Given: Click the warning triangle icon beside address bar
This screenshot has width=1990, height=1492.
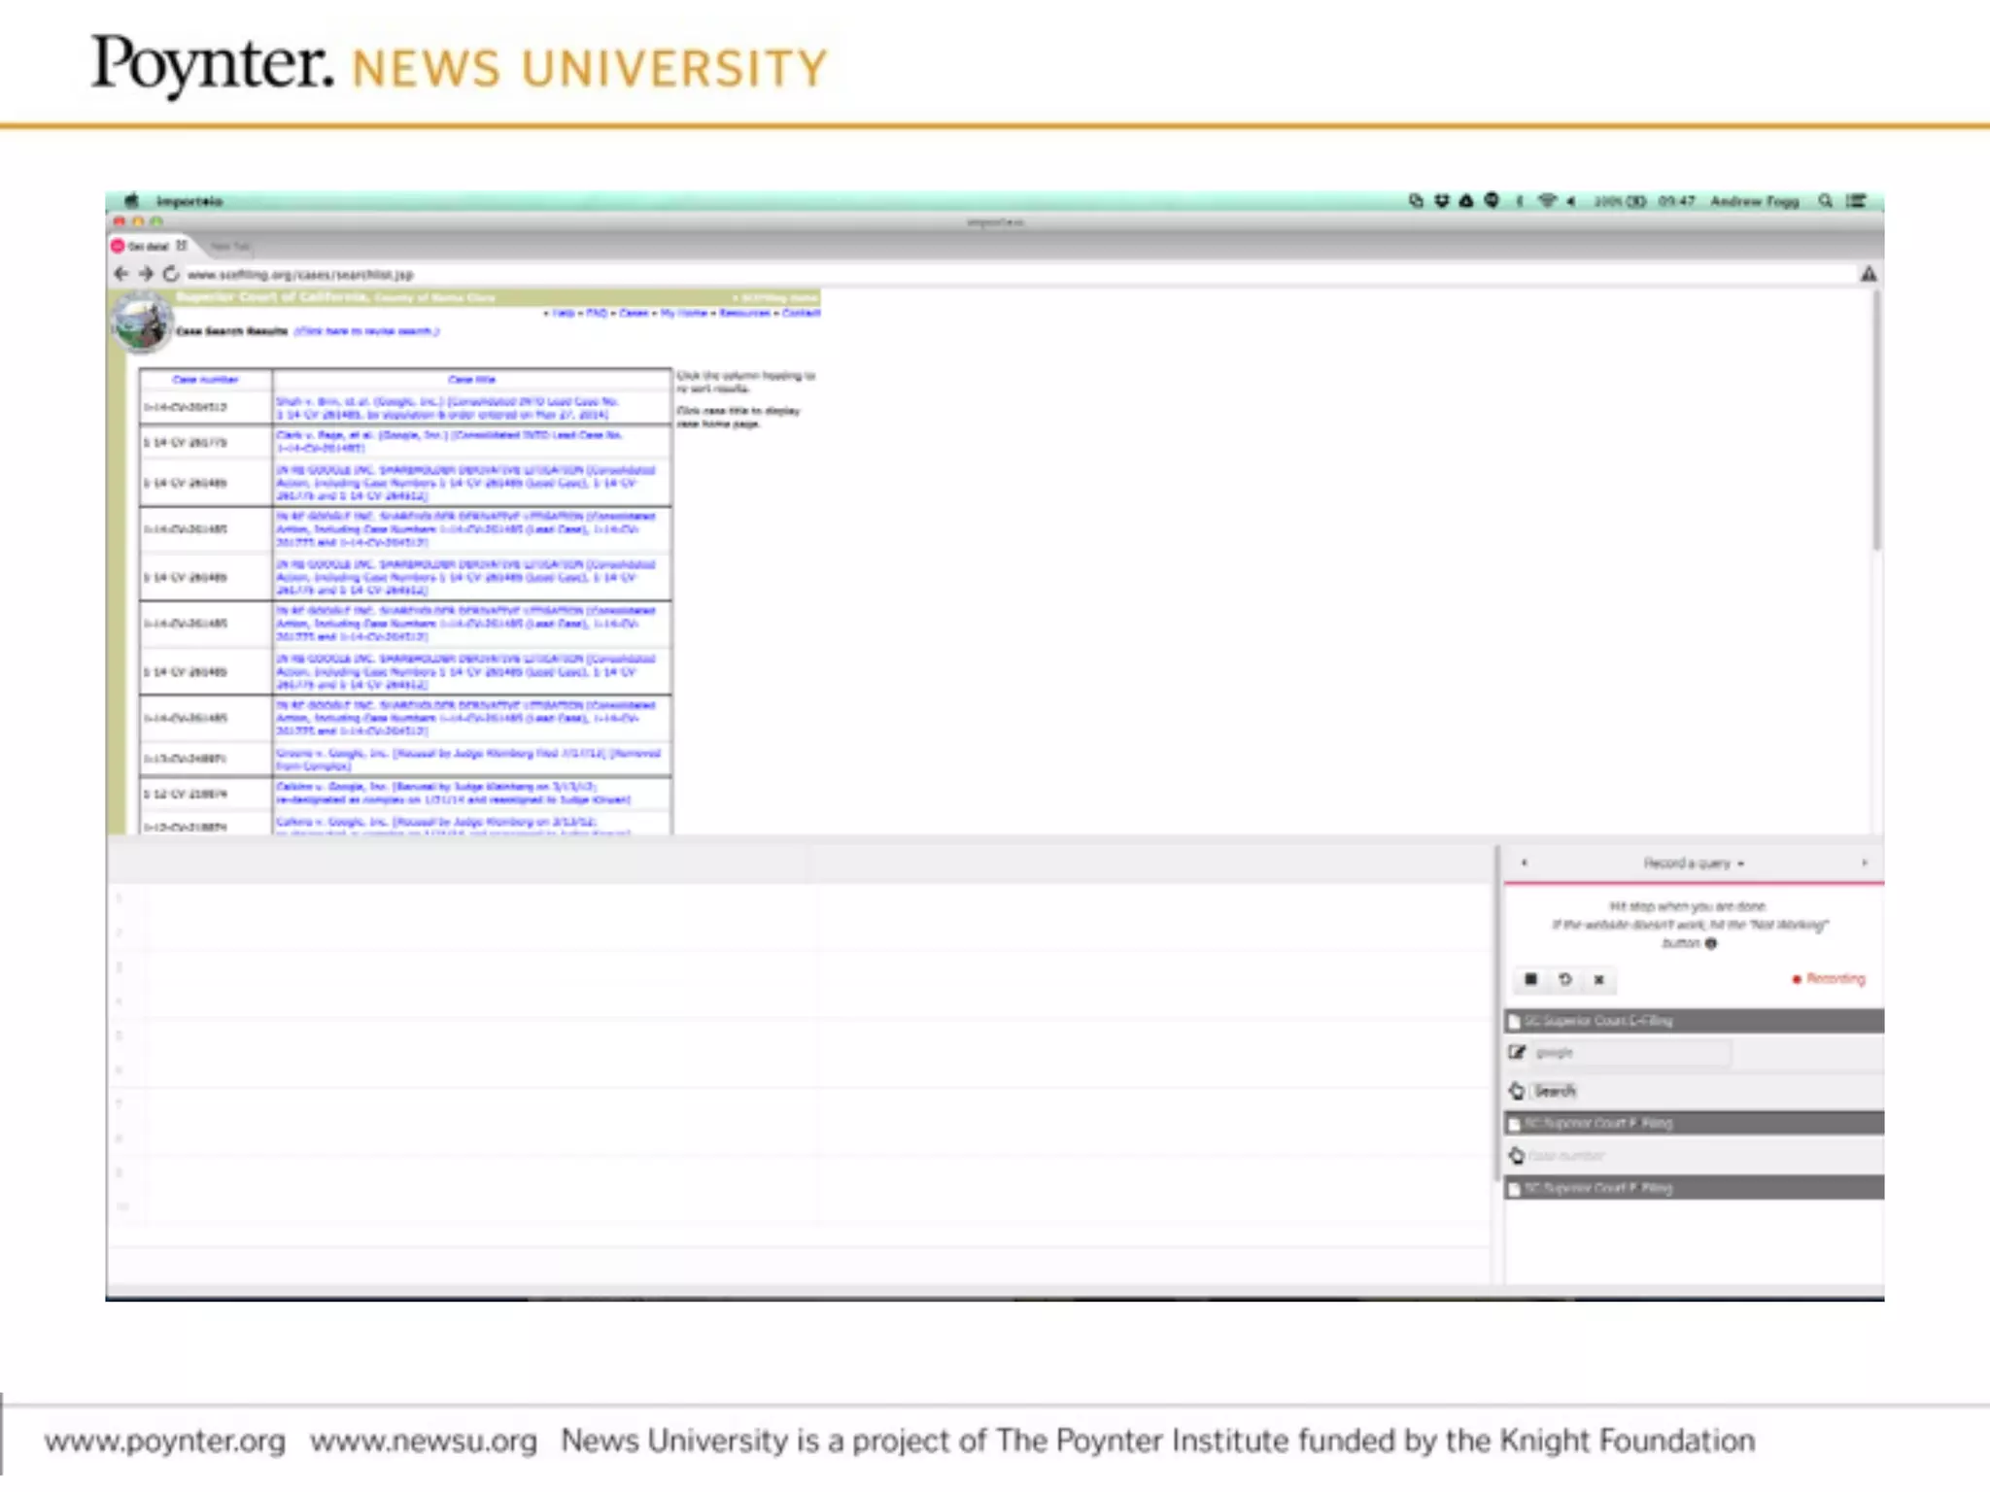Looking at the screenshot, I should click(1868, 274).
